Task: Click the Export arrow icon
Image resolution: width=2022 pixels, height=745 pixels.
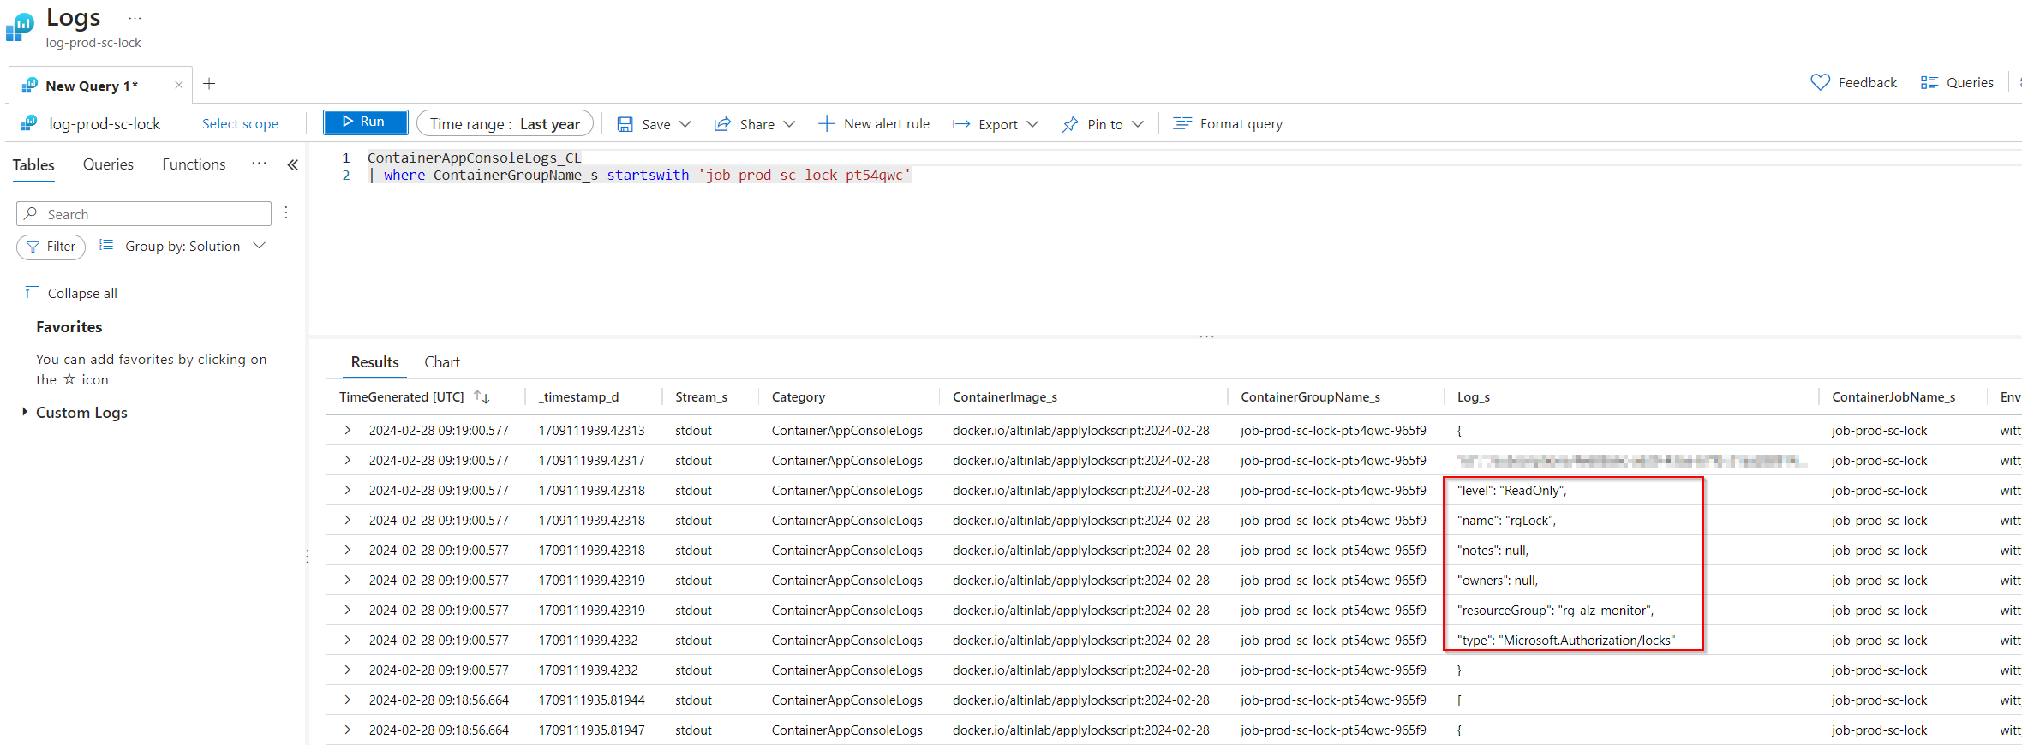Action: pos(961,124)
